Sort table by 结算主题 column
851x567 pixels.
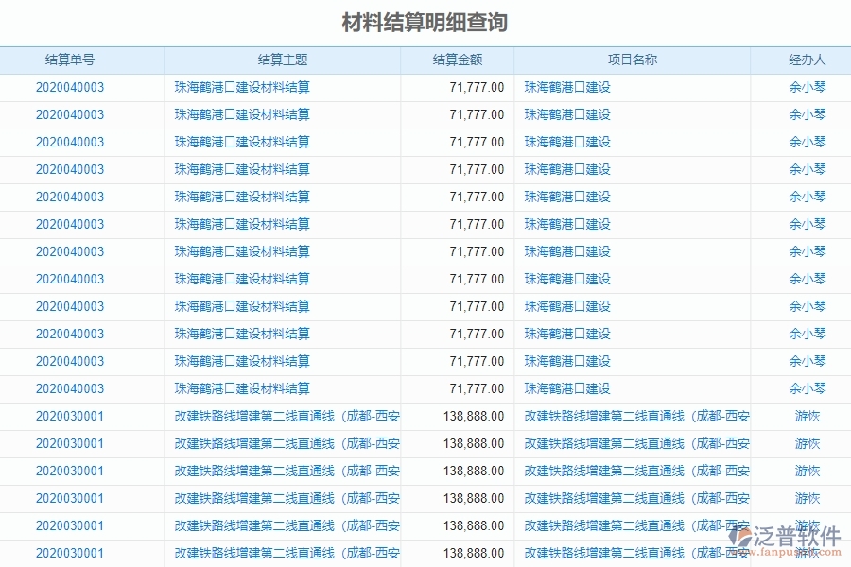click(282, 59)
